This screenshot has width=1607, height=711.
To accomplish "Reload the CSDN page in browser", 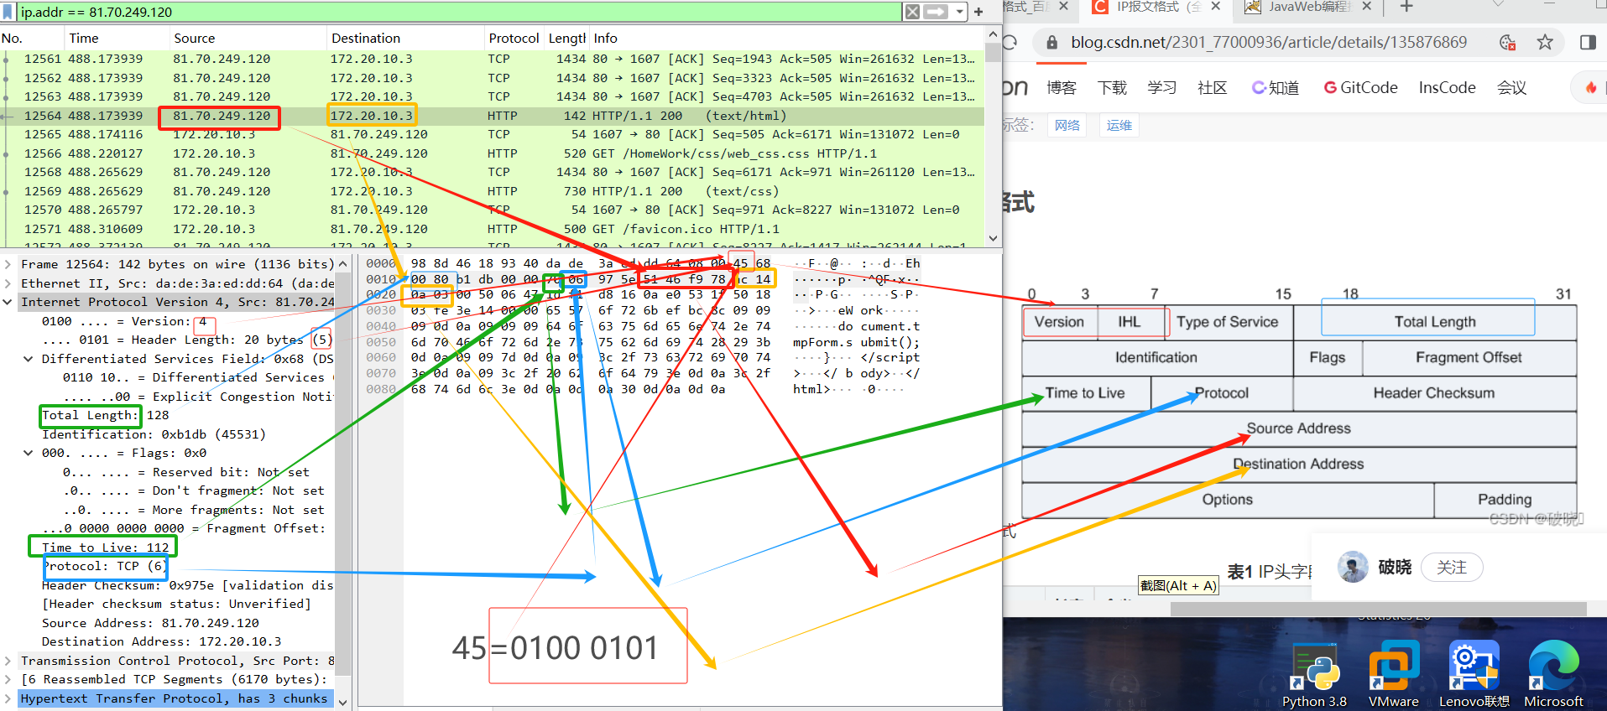I will pyautogui.click(x=1010, y=42).
